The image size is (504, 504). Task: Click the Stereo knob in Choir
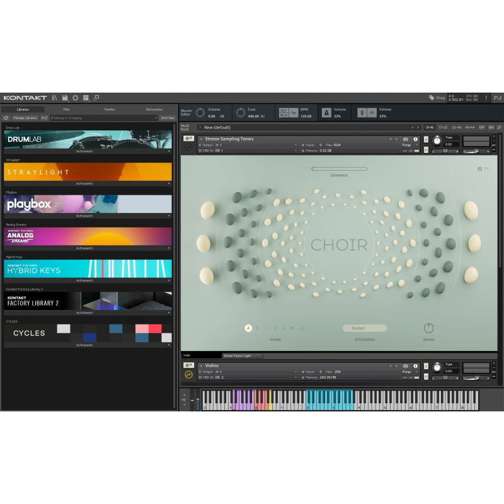tap(428, 328)
